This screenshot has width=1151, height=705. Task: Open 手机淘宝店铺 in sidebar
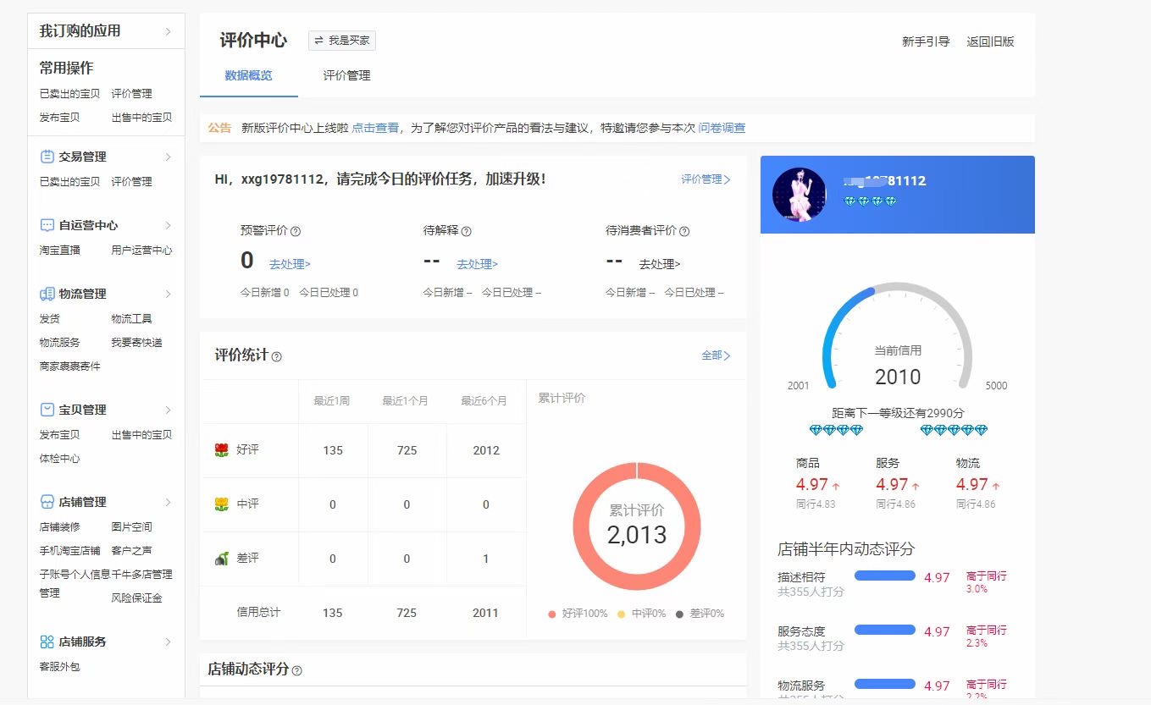point(69,551)
